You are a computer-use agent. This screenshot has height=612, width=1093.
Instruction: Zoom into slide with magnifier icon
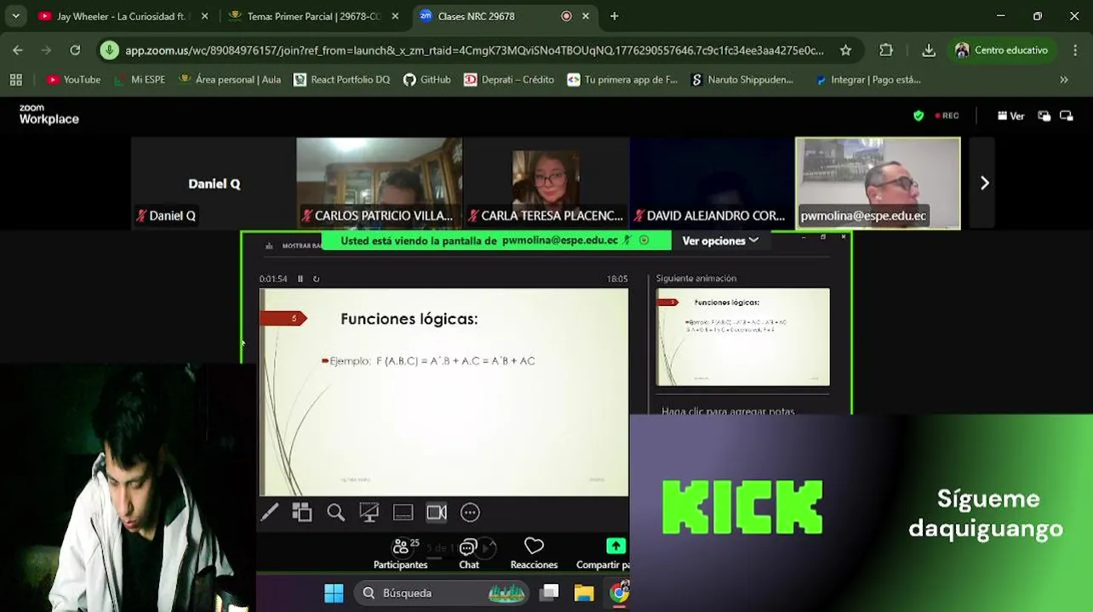335,513
